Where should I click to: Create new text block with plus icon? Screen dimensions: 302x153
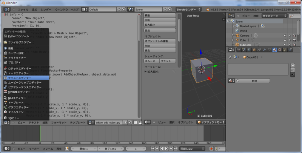point(125,122)
